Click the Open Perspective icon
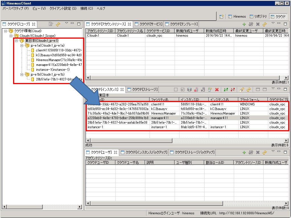Screen dimensions: 291x218 221,16
